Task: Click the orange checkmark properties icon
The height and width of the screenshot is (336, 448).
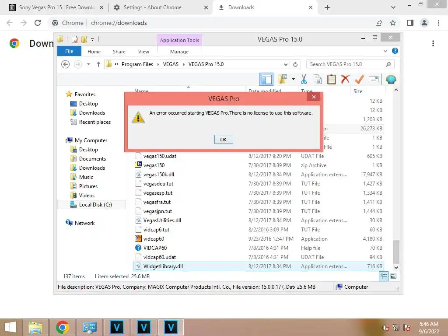Action: 359,79
